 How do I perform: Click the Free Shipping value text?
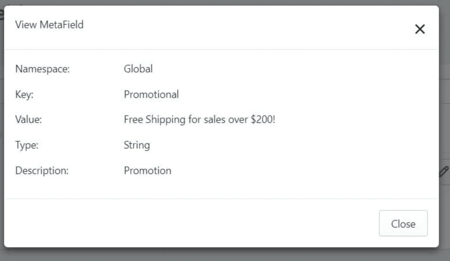point(199,120)
